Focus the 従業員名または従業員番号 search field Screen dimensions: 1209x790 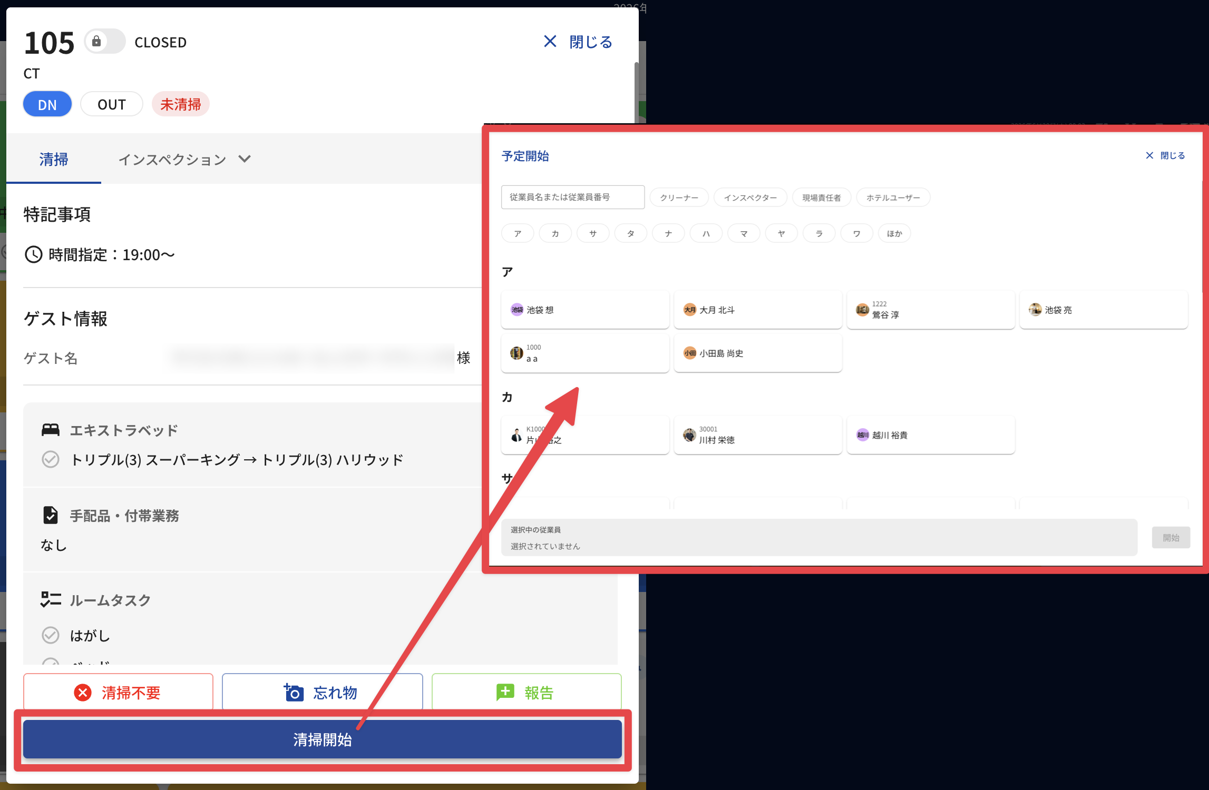pyautogui.click(x=573, y=197)
